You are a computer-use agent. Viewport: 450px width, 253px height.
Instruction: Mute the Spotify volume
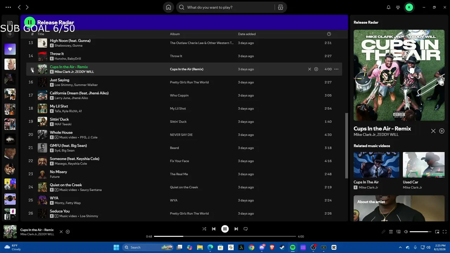pyautogui.click(x=406, y=232)
